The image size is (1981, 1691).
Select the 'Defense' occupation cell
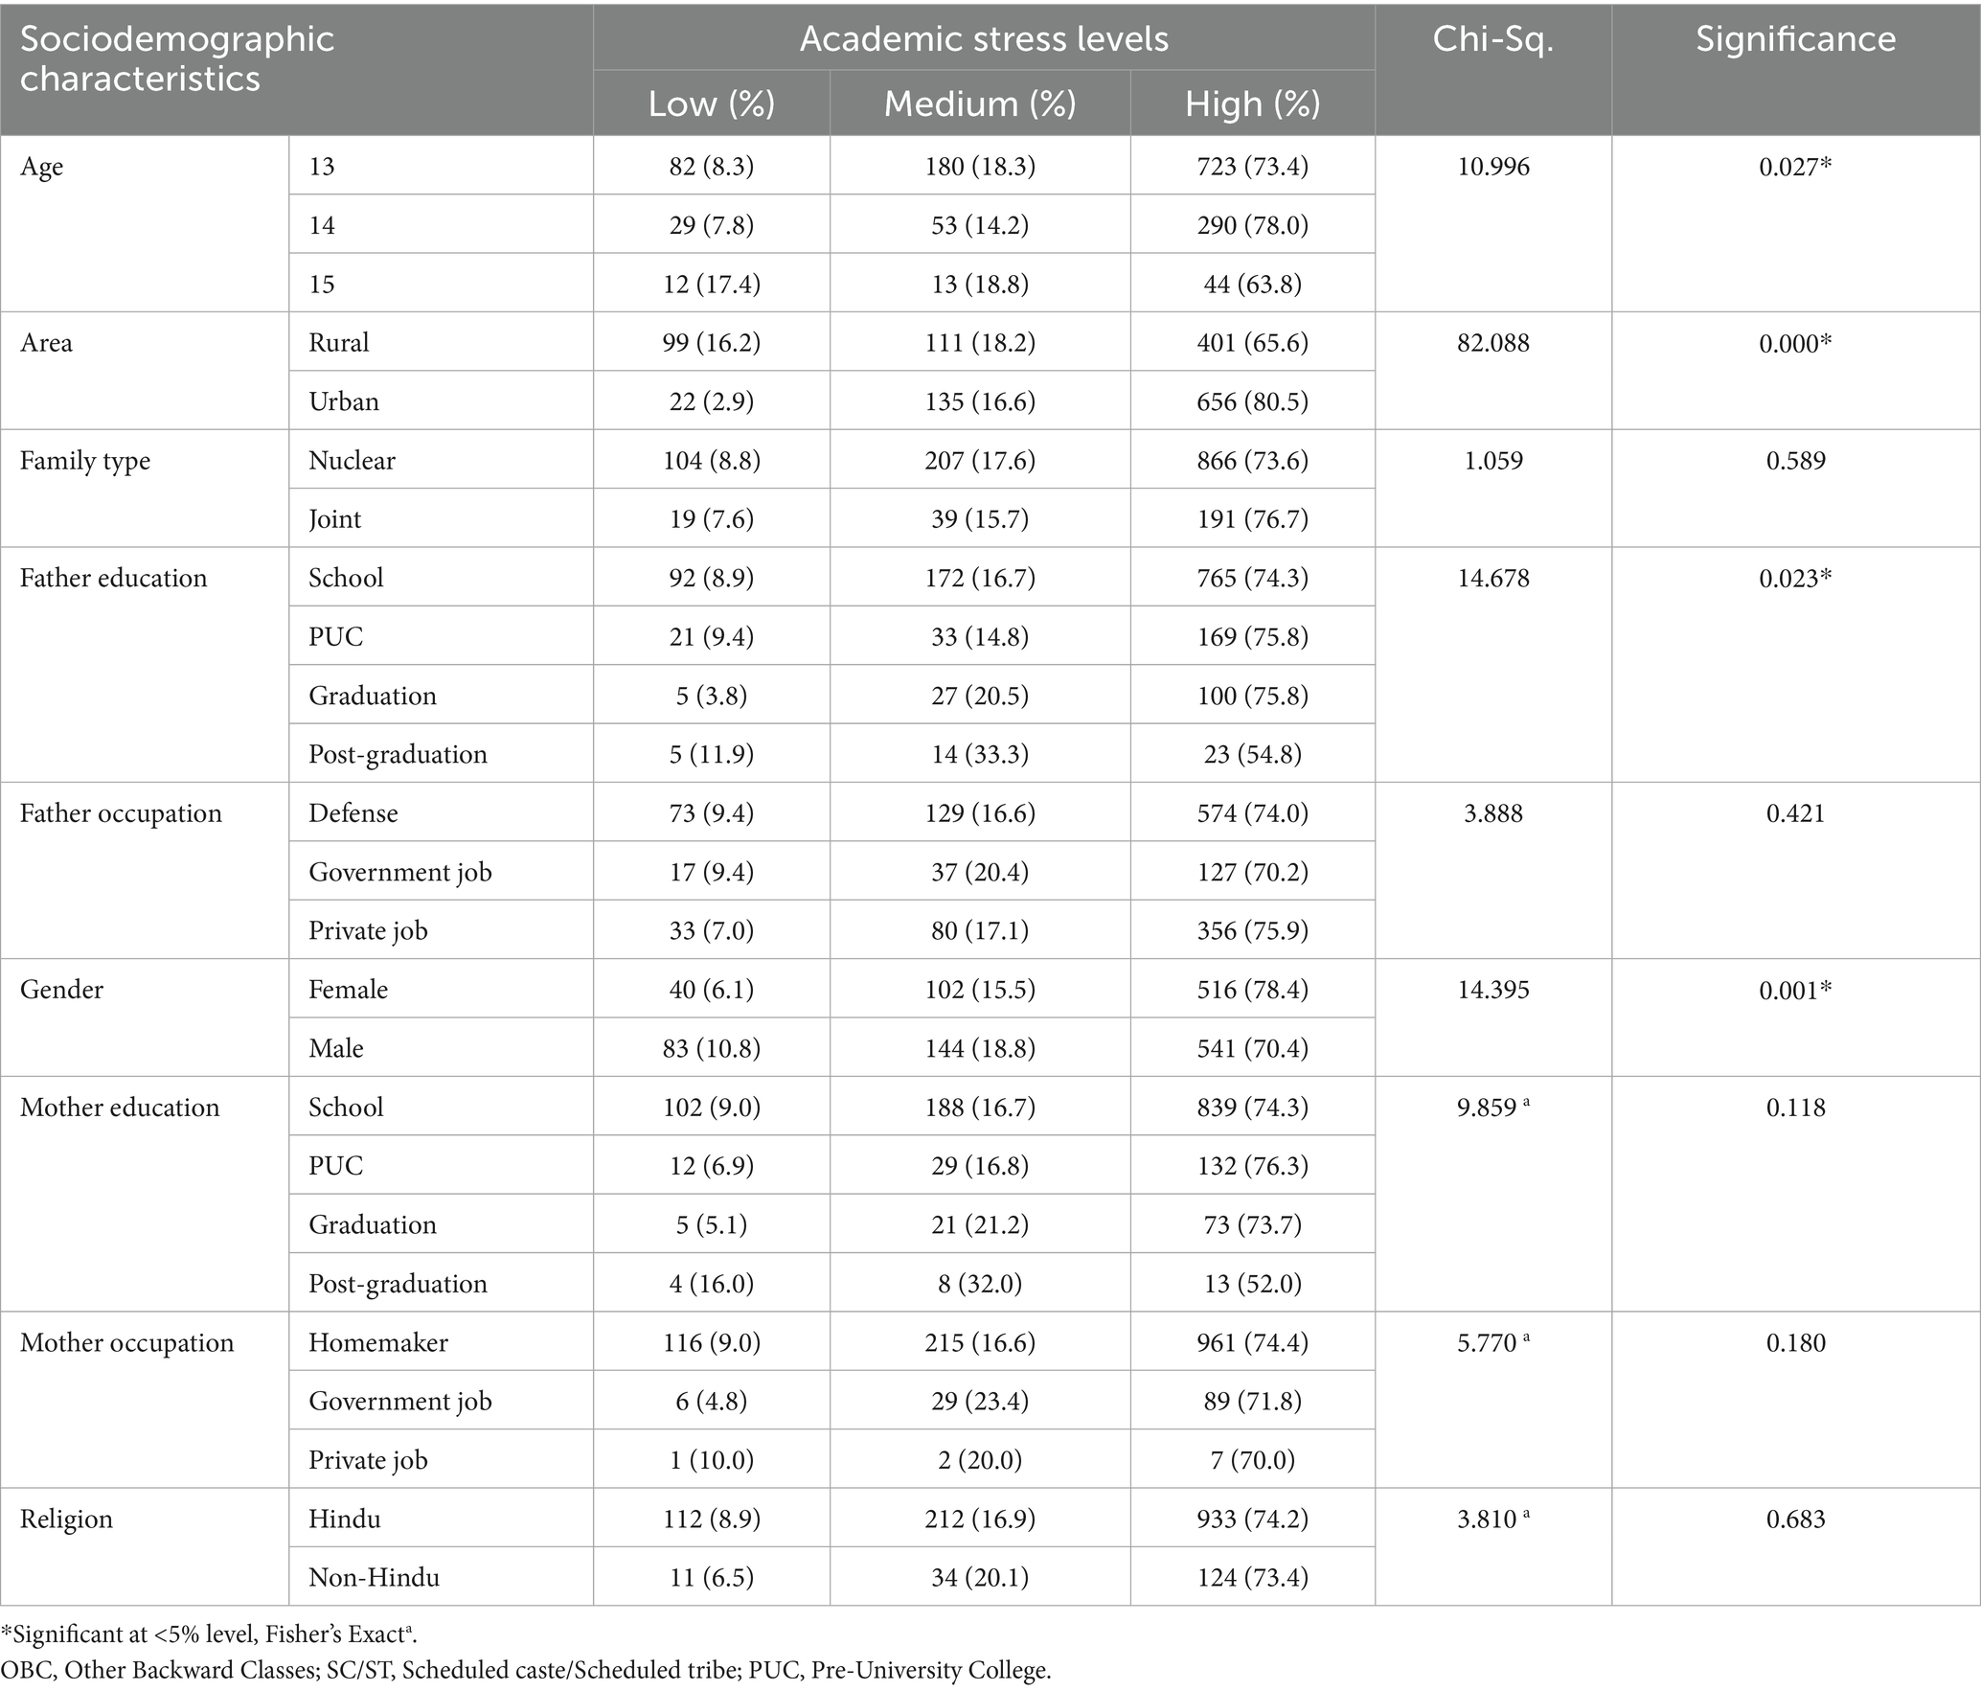click(353, 813)
